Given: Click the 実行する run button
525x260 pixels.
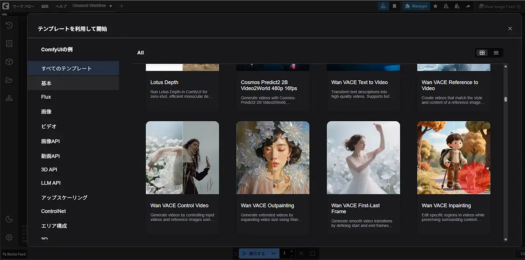Looking at the screenshot, I should 254,253.
